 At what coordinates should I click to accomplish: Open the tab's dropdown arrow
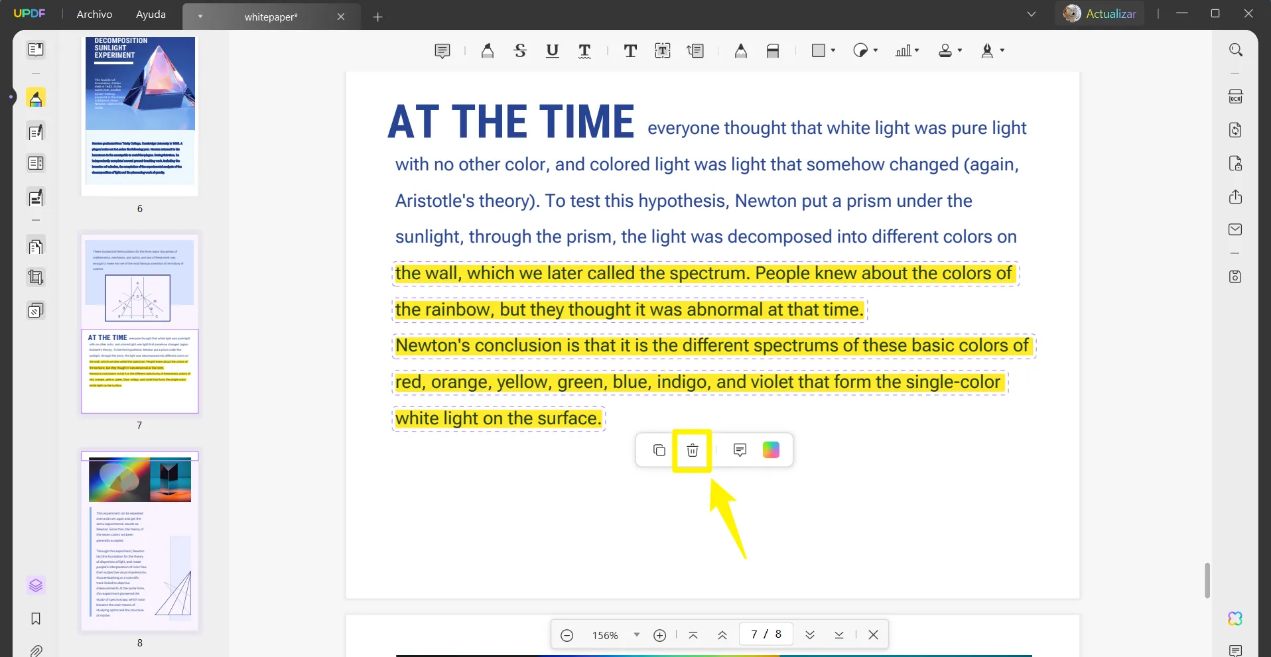tap(200, 17)
